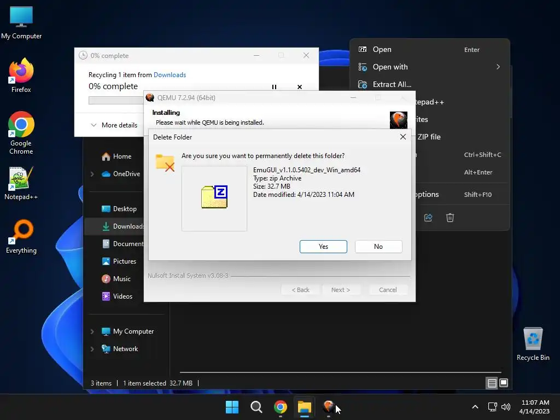This screenshot has height=420, width=560.
Task: Open Notepad++ desktop shortcut
Action: tap(21, 184)
